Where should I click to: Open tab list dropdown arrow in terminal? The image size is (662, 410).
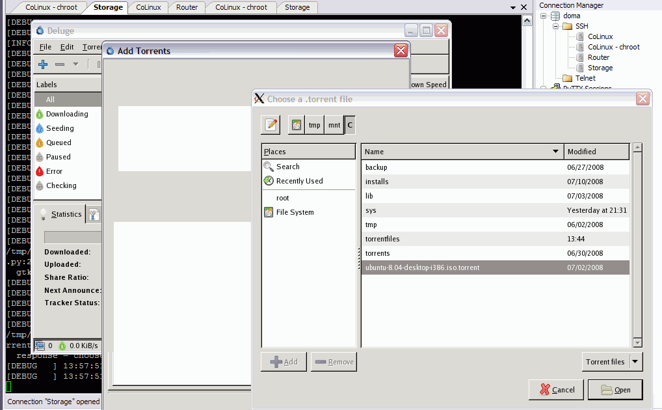tap(513, 8)
